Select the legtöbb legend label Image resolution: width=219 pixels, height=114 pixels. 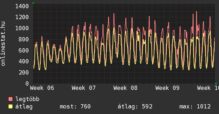(x=27, y=99)
